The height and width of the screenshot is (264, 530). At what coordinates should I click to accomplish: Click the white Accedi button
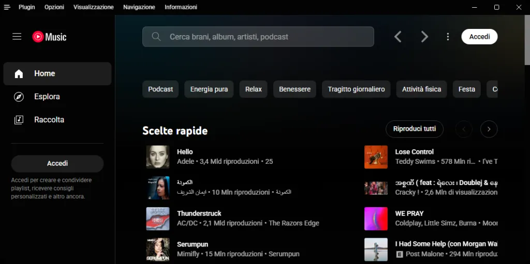point(479,37)
